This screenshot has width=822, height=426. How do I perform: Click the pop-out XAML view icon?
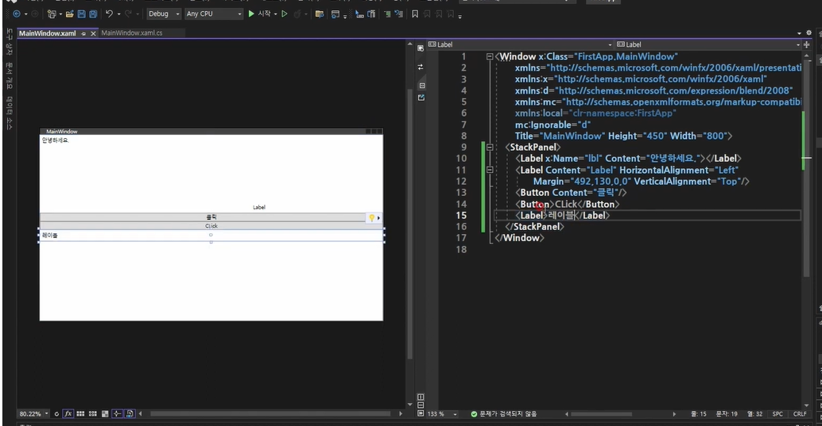coord(421,98)
